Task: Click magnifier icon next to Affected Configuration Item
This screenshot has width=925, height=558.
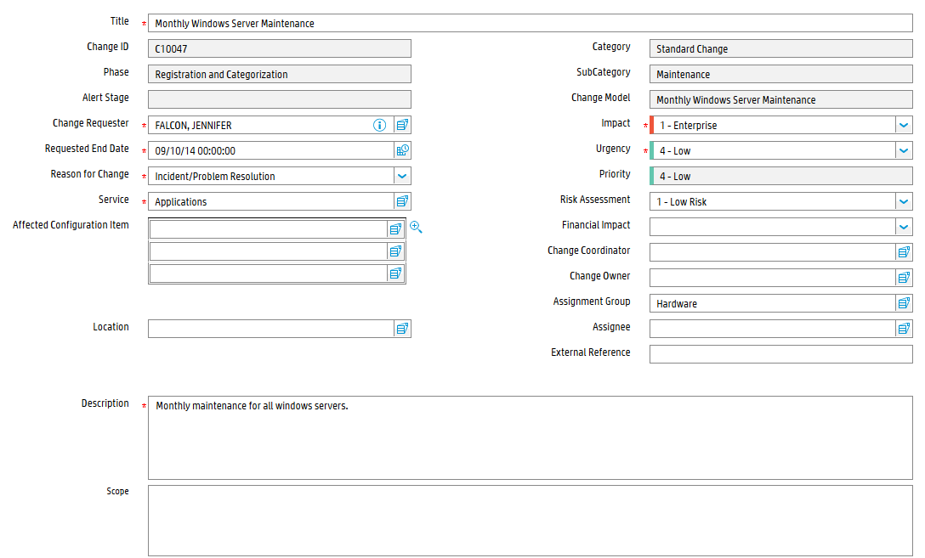Action: (x=416, y=227)
